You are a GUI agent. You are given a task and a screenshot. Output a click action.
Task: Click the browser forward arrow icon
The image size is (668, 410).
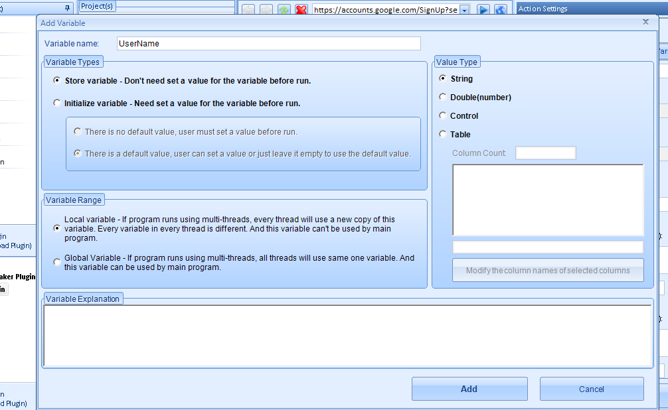pos(266,9)
